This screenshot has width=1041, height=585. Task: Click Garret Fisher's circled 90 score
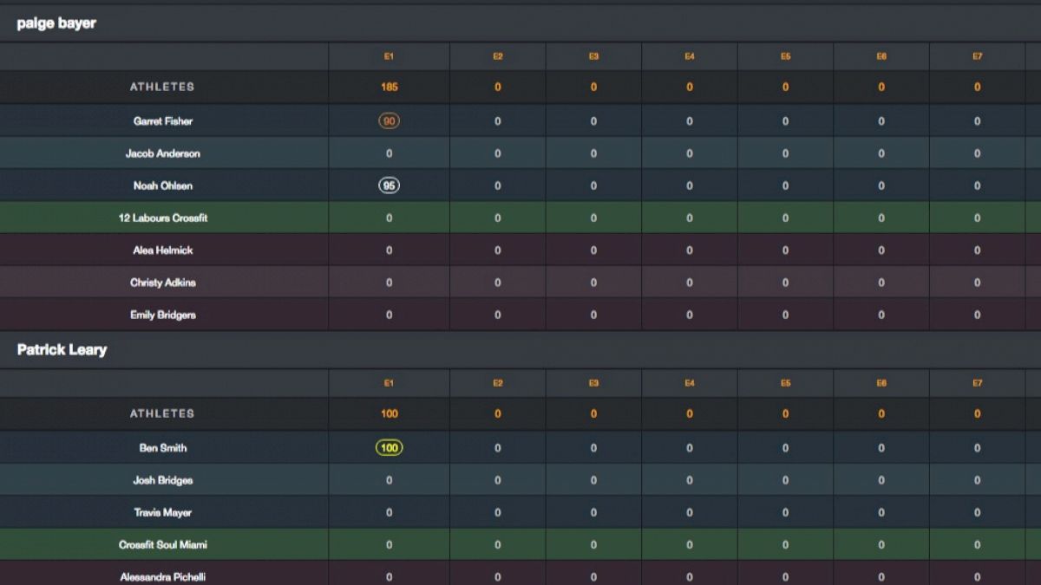389,121
